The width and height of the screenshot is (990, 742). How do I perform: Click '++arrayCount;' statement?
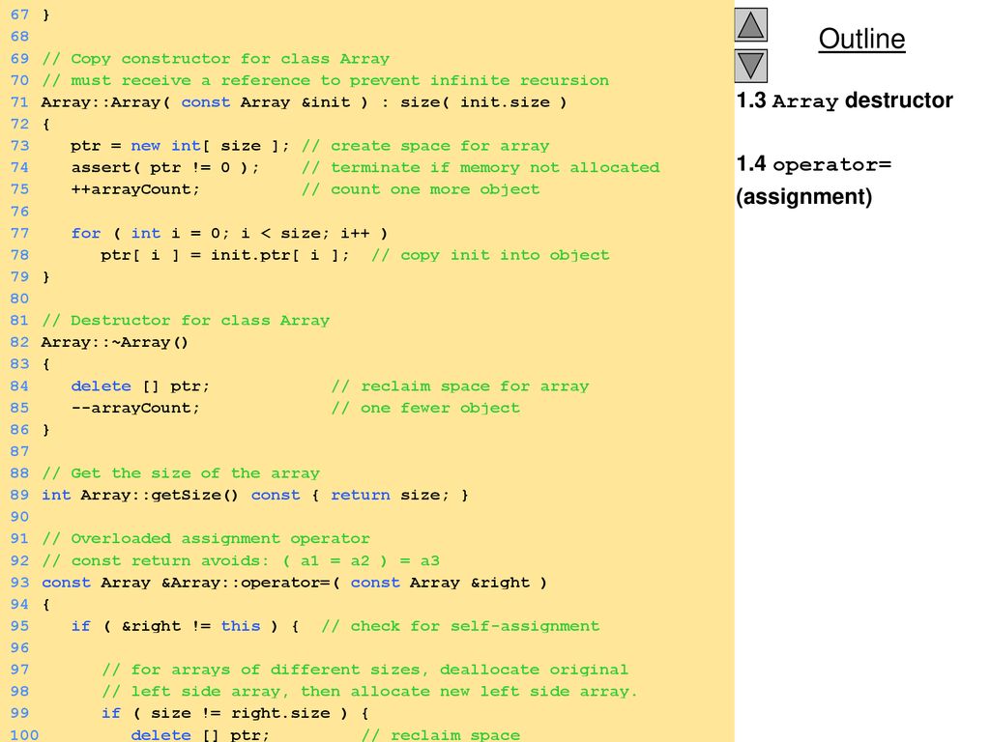point(135,189)
